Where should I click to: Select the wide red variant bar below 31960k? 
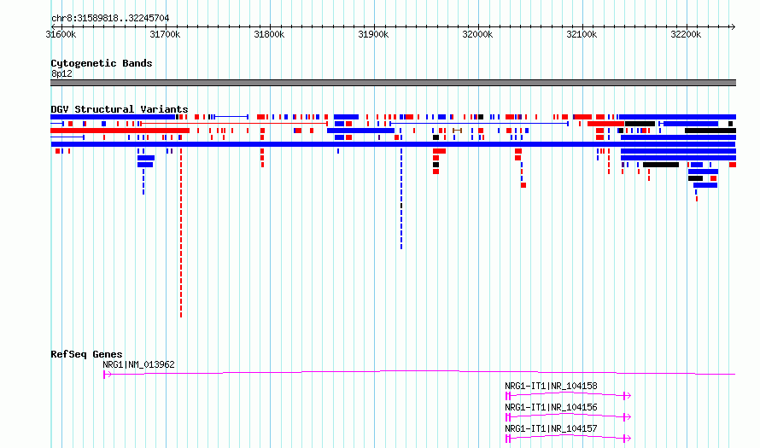439,151
